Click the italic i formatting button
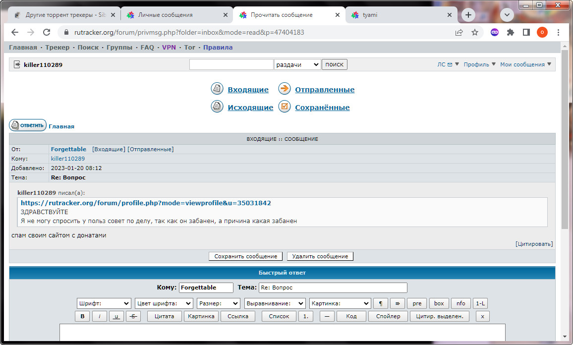The height and width of the screenshot is (345, 573). [x=100, y=316]
